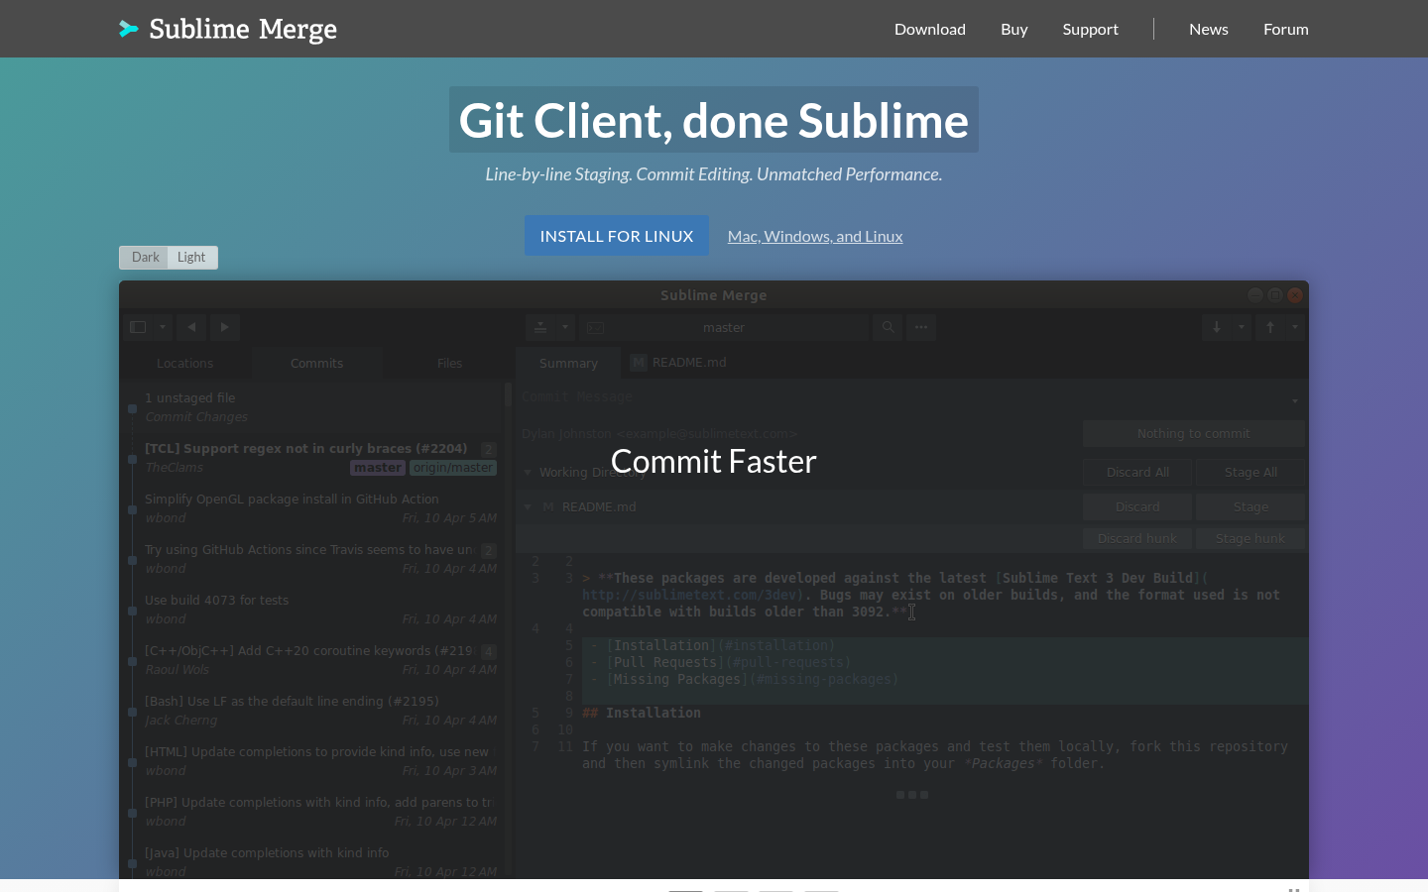Image resolution: width=1428 pixels, height=892 pixels.
Task: Click the modified icon beside README.md tab
Action: [x=639, y=363]
